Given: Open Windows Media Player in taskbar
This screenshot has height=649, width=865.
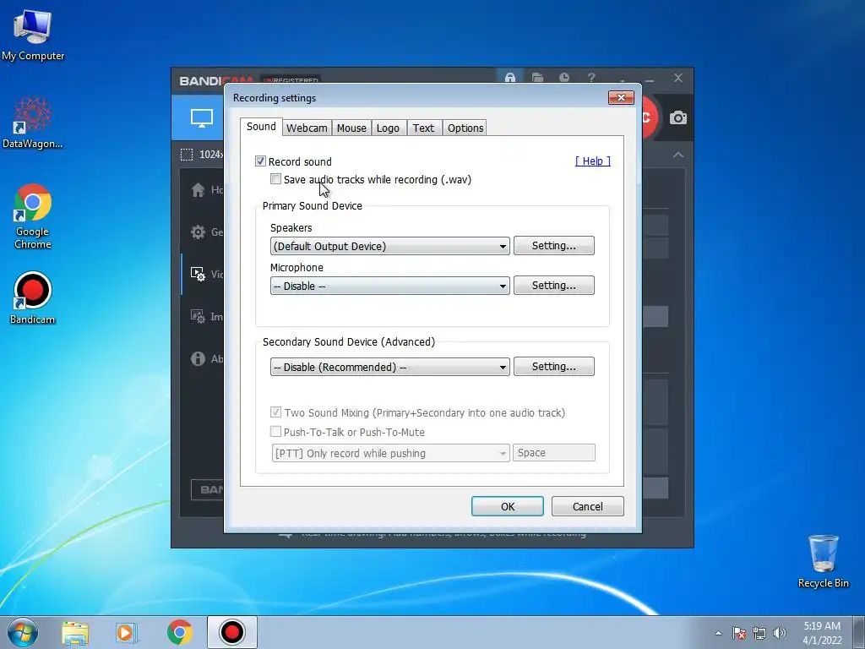Looking at the screenshot, I should click(126, 632).
